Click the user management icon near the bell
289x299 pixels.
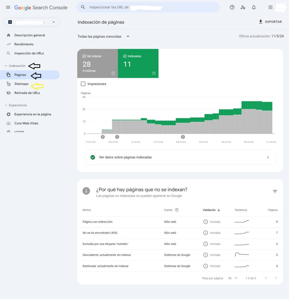click(x=243, y=7)
